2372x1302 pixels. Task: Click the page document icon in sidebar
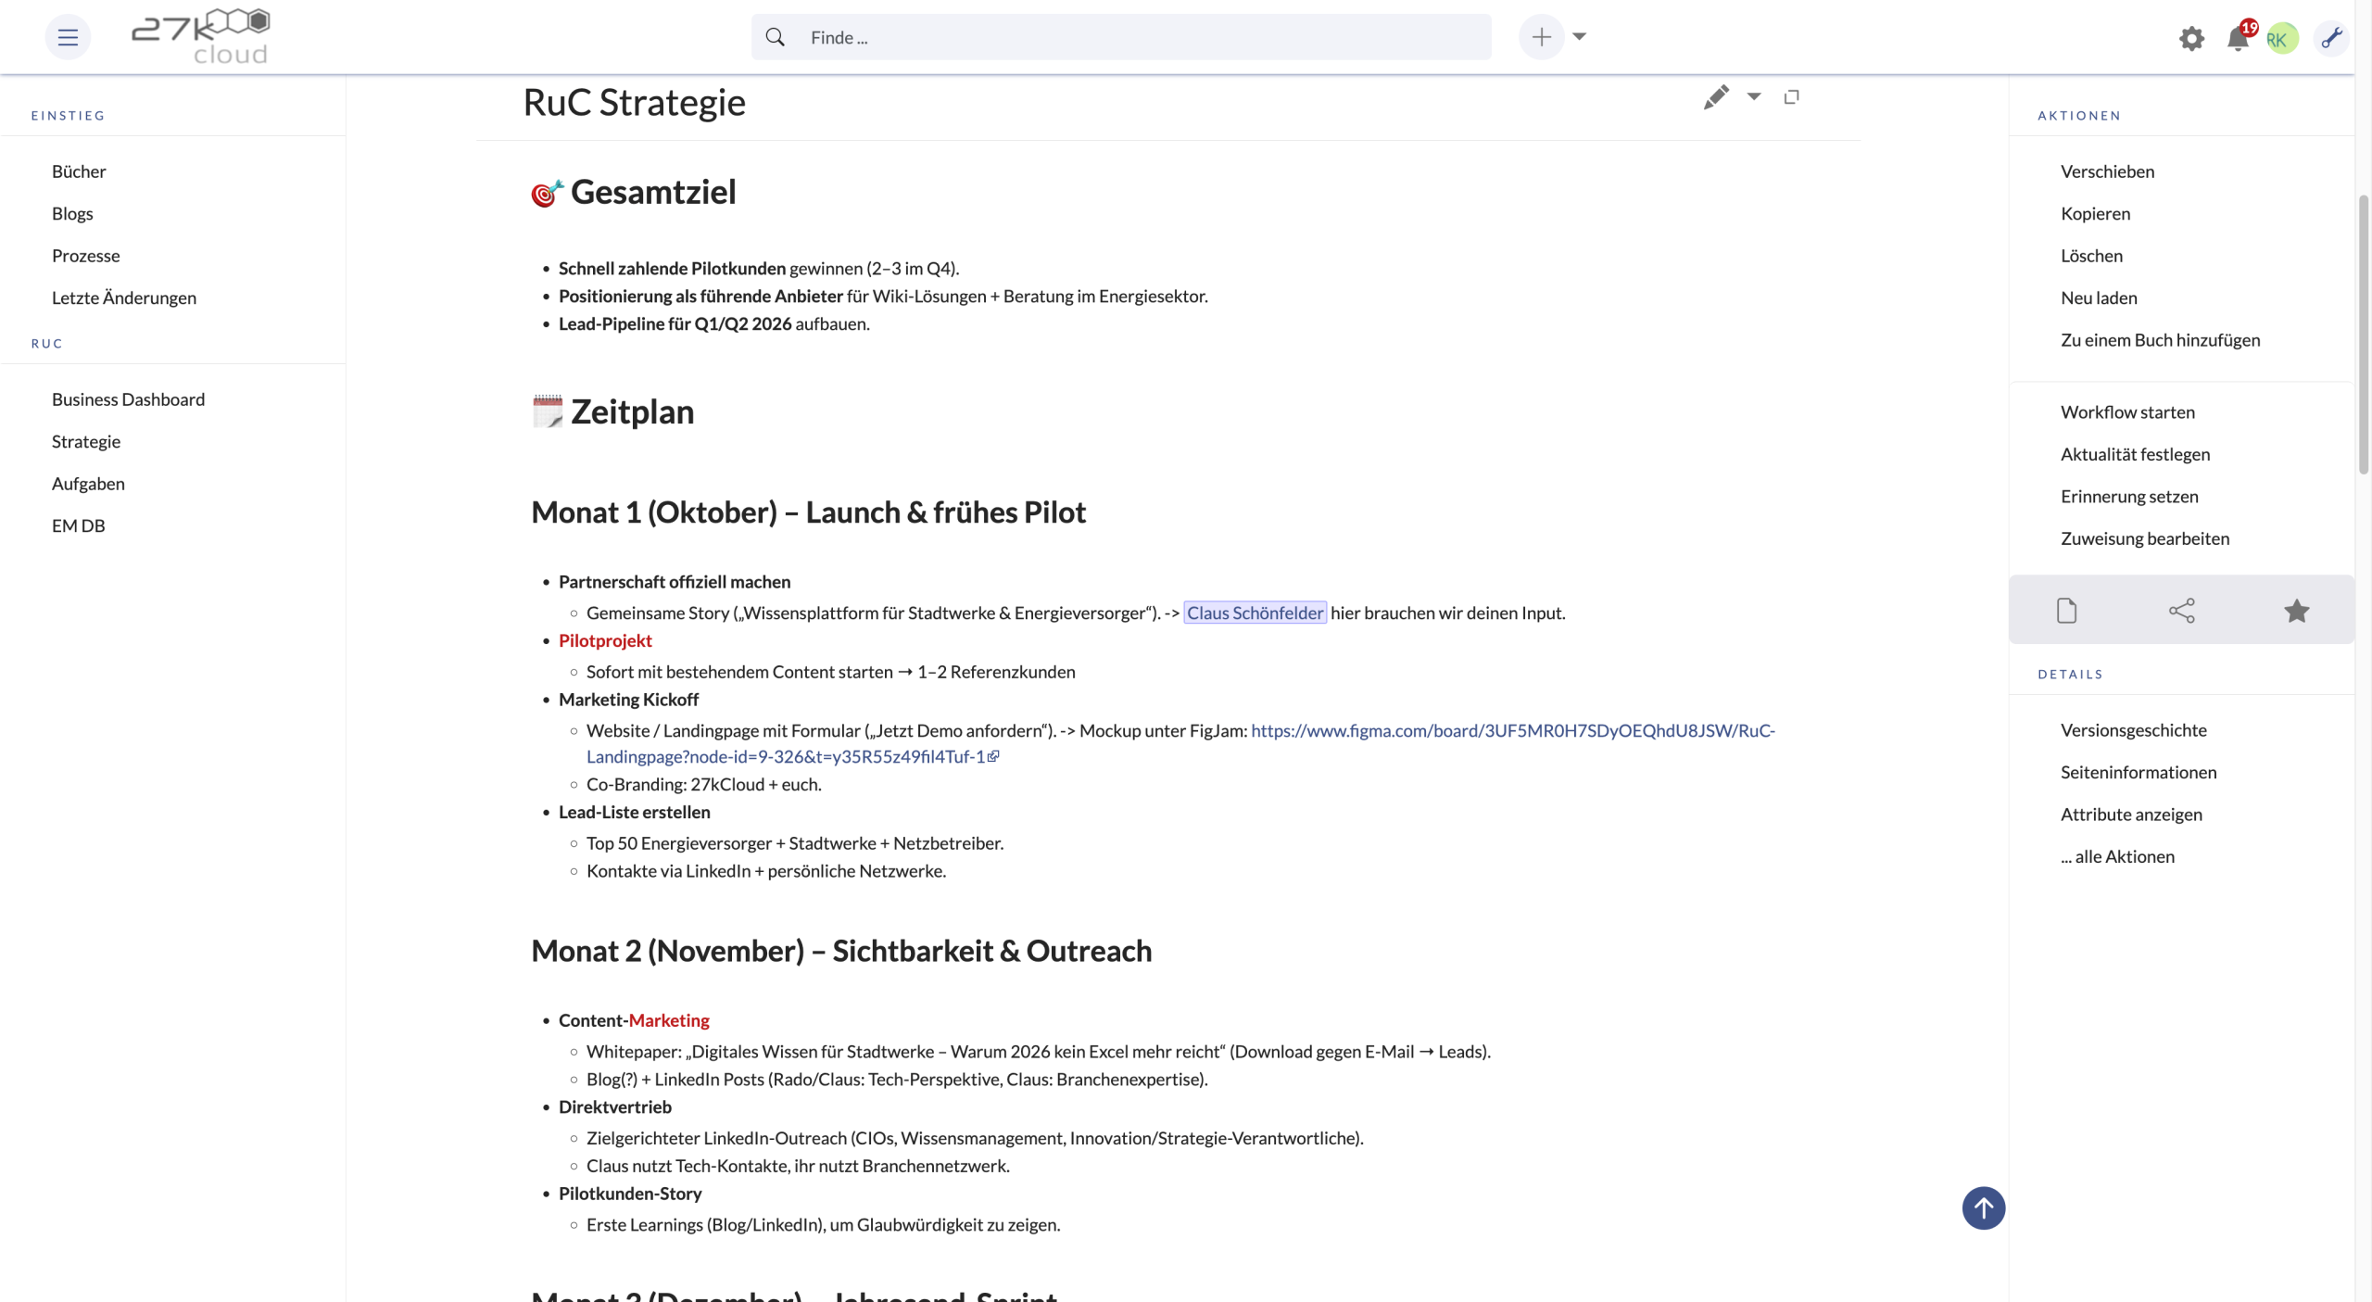[x=2067, y=611]
